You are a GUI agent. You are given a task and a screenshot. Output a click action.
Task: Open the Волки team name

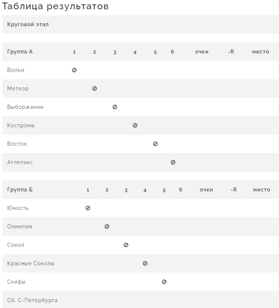coord(16,70)
